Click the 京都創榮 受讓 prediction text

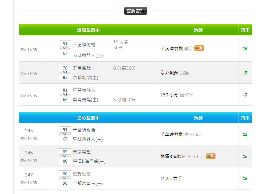[x=175, y=73]
